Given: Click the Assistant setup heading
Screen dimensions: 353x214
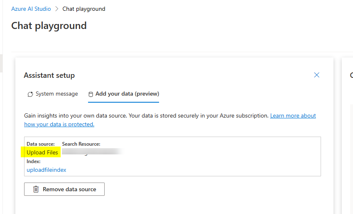Looking at the screenshot, I should point(49,75).
